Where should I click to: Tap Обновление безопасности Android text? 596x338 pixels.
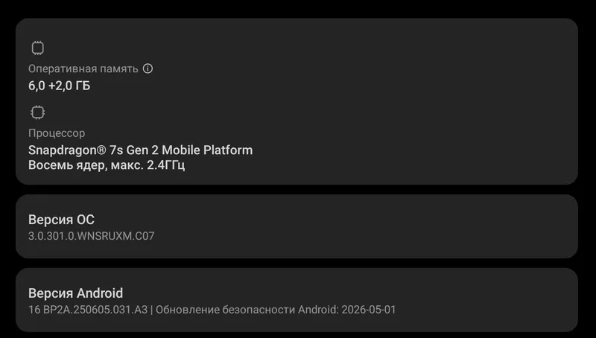click(247, 310)
